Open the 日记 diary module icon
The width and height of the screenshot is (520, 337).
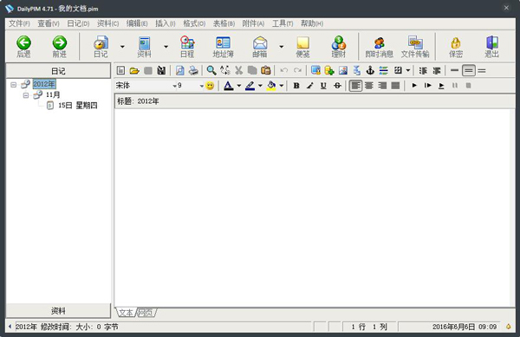(x=101, y=47)
